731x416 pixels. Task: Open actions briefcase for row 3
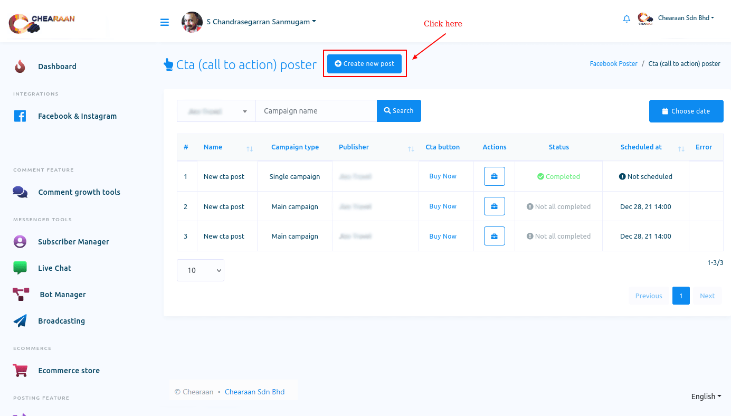click(494, 236)
